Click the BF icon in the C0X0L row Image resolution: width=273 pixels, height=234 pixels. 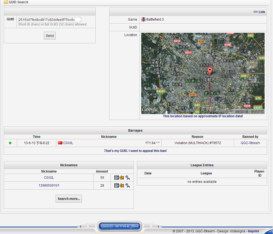(116, 178)
